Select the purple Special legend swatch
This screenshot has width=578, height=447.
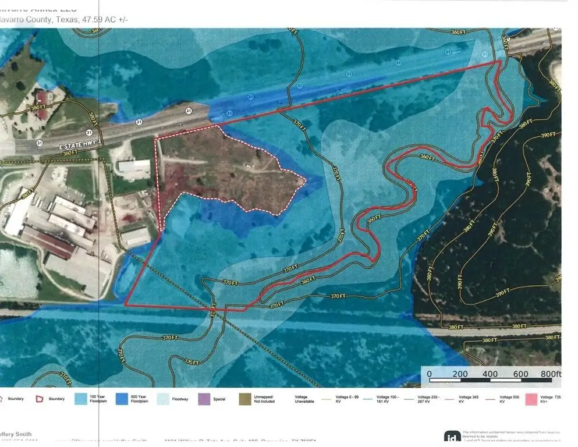tap(204, 399)
